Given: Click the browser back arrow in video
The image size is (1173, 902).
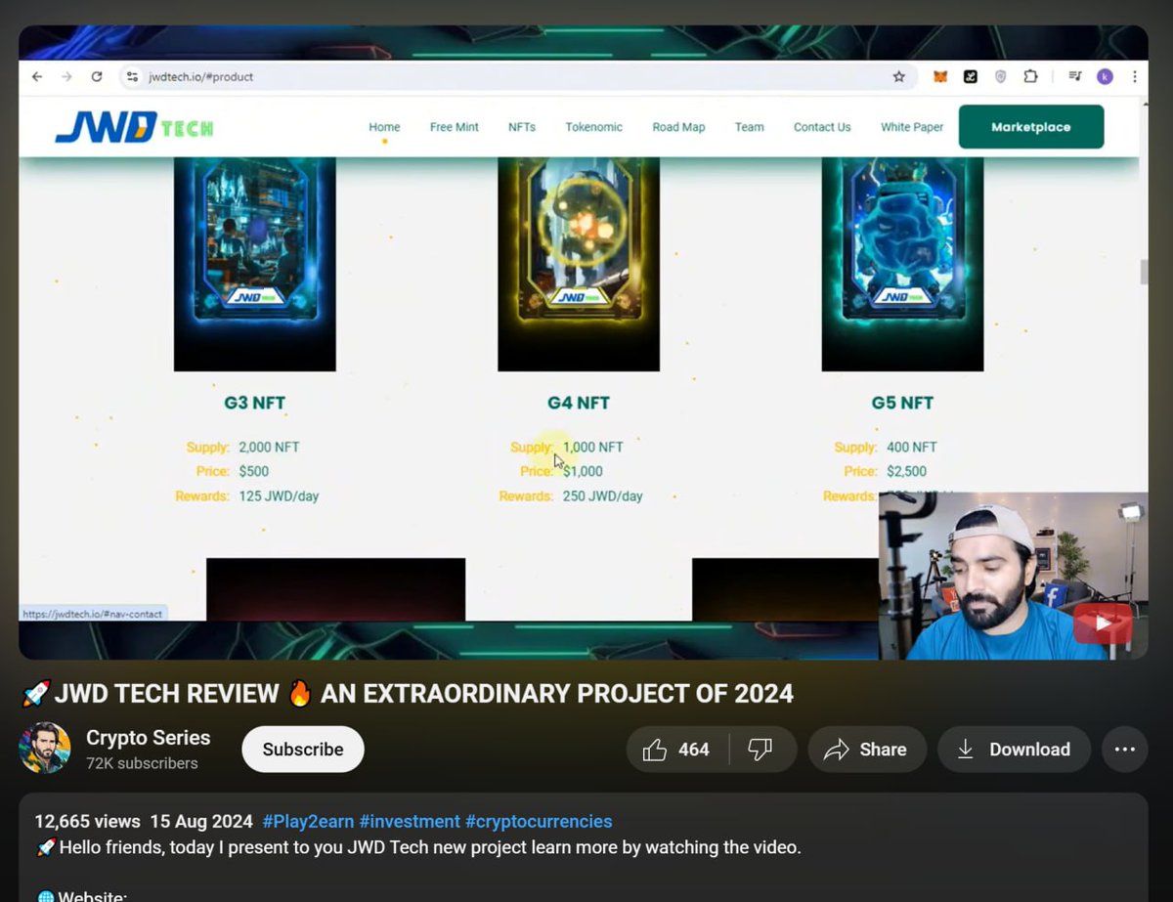Looking at the screenshot, I should click(x=36, y=76).
